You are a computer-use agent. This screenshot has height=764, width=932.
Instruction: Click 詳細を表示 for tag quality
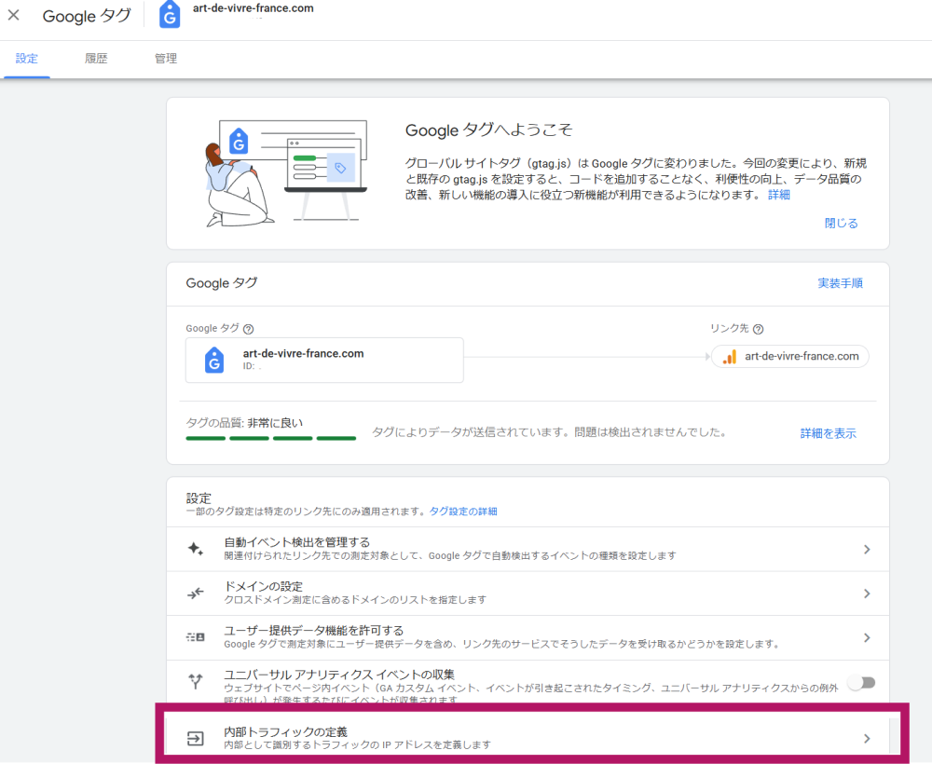pos(828,433)
